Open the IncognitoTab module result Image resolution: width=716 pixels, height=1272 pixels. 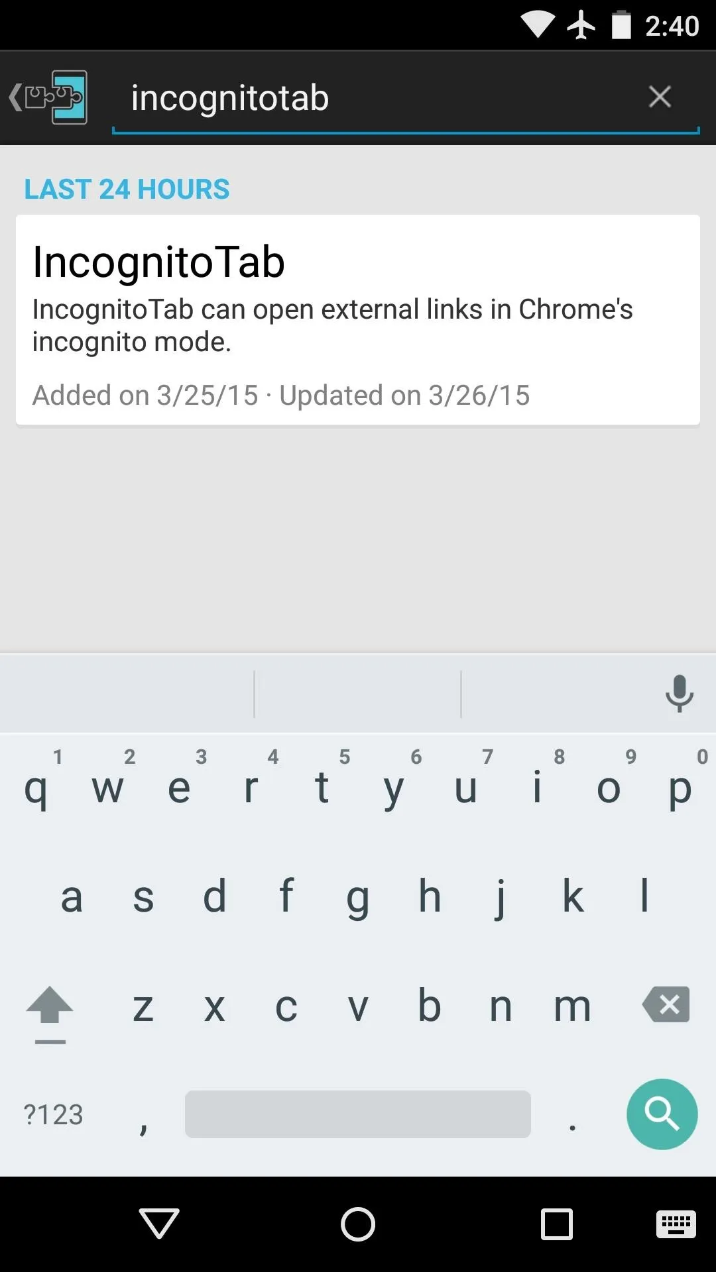click(358, 319)
